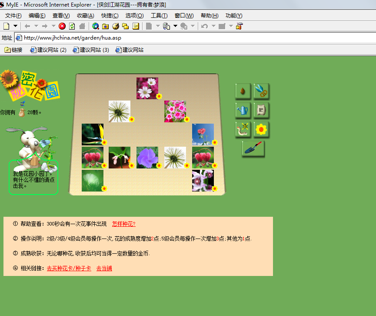Click the 秘密花园 garden logo
Viewport: 376px width, 316px height.
click(30, 85)
